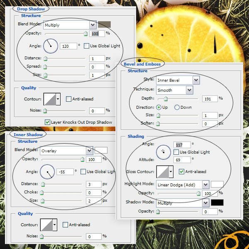The width and height of the screenshot is (249, 249).
Task: Uncheck Anti-aliased for Gloss Contour
Action: [181, 171]
